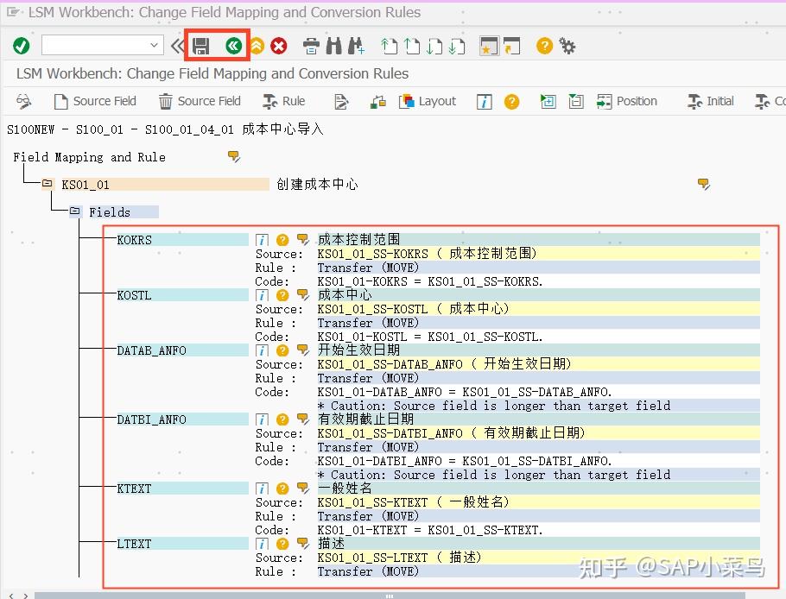Viewport: 786px width, 599px height.
Task: Open Find using the binoculars icon
Action: (x=333, y=46)
